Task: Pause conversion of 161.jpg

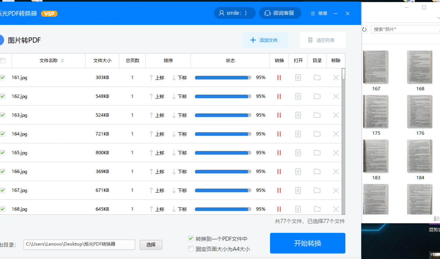Action: [279, 78]
